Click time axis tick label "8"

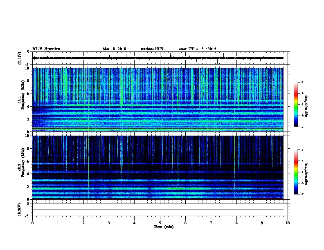236,223
